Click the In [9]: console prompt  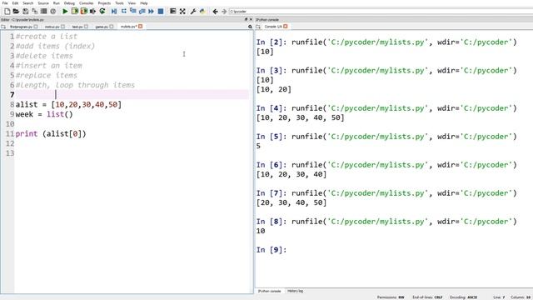[271, 250]
